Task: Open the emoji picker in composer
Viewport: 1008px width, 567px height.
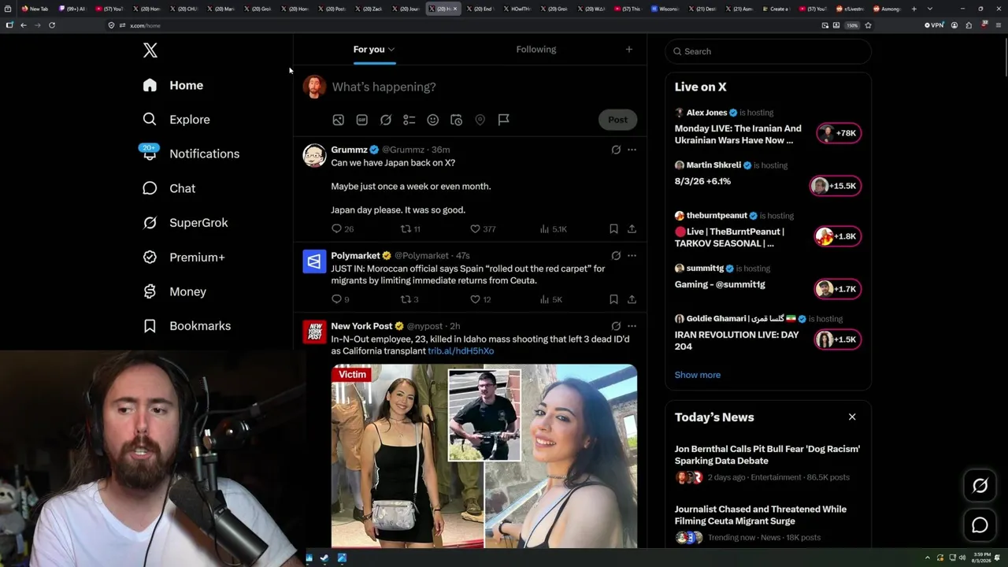Action: click(x=432, y=120)
